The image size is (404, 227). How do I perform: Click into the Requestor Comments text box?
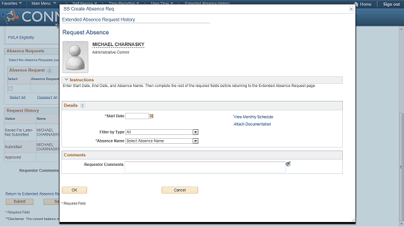[x=205, y=167]
